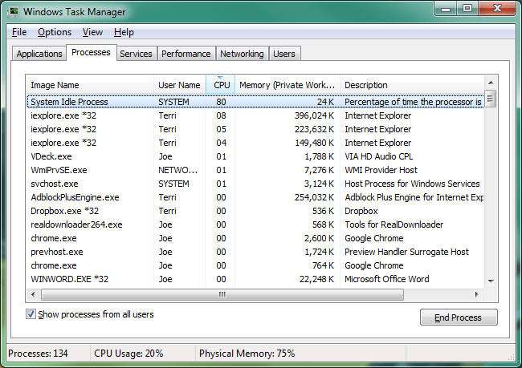Click the horizontal scrollbar thumb
This screenshot has height=368, width=522.
tap(222, 294)
